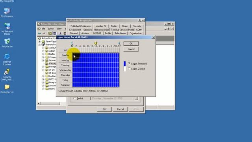Select the Sunday row header
Image resolution: width=252 pixels, height=142 pixels.
[x=65, y=55]
